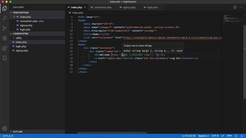Screen dimensions: 246x138
Task: Click the vertical editor scrollbar
Action: tap(244, 62)
